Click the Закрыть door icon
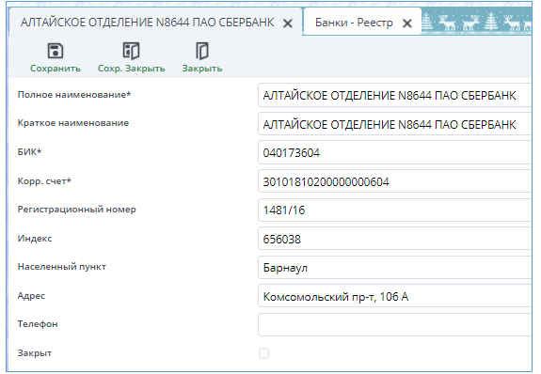This screenshot has height=374, width=541. coord(202,51)
